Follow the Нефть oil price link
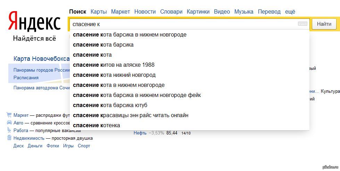This screenshot has width=340, height=171. point(140,133)
